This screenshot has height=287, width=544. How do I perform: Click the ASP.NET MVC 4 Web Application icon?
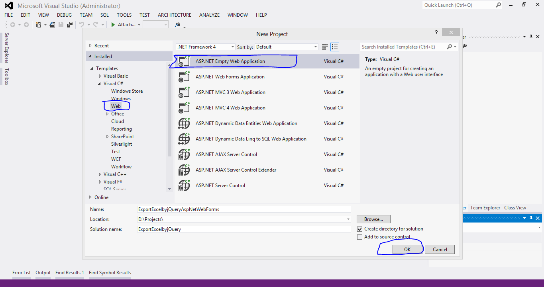point(184,108)
